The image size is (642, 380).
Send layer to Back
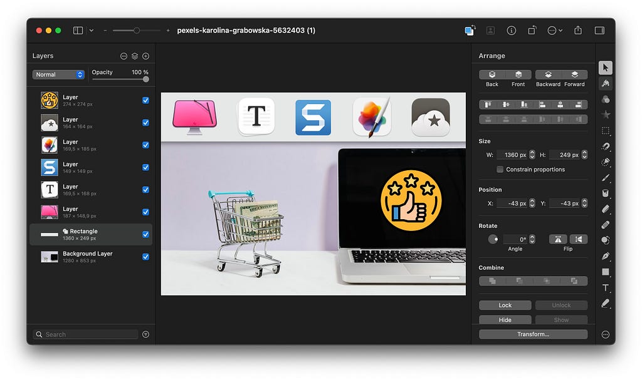pyautogui.click(x=492, y=75)
